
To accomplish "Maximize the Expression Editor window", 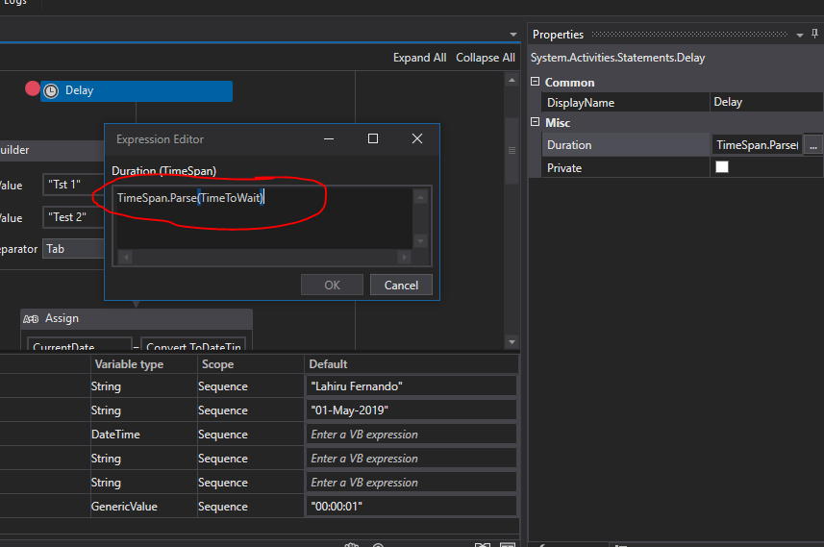I will [373, 138].
